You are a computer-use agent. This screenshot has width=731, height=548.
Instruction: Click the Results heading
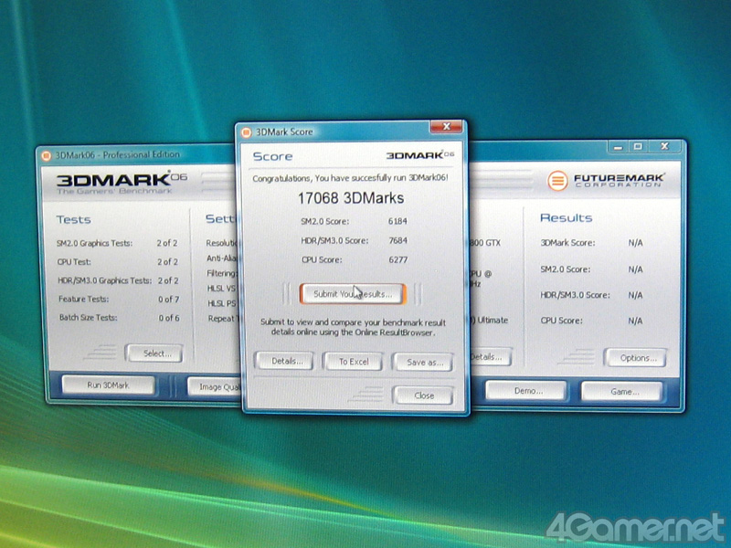pos(566,217)
